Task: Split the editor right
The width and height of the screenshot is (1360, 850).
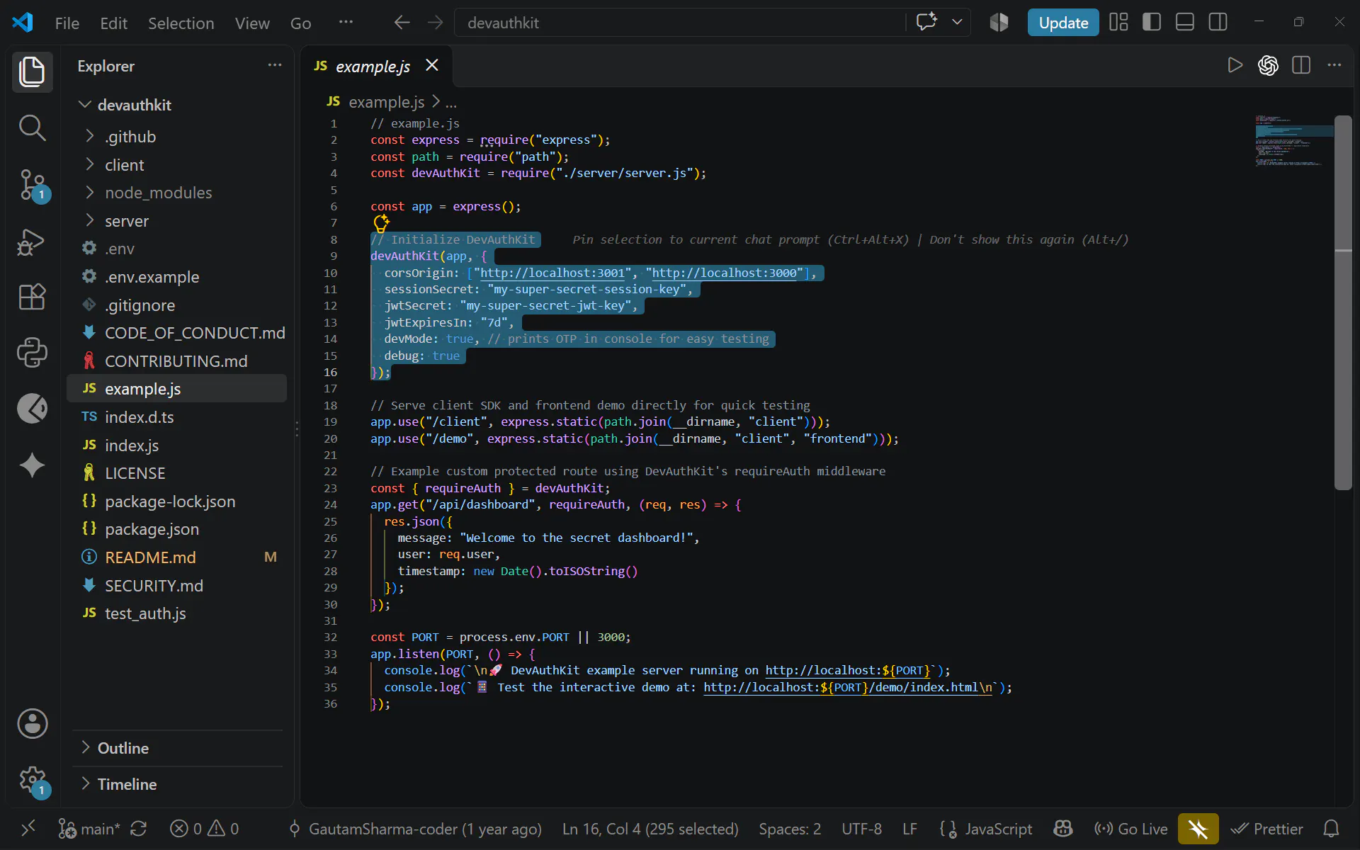Action: point(1301,65)
